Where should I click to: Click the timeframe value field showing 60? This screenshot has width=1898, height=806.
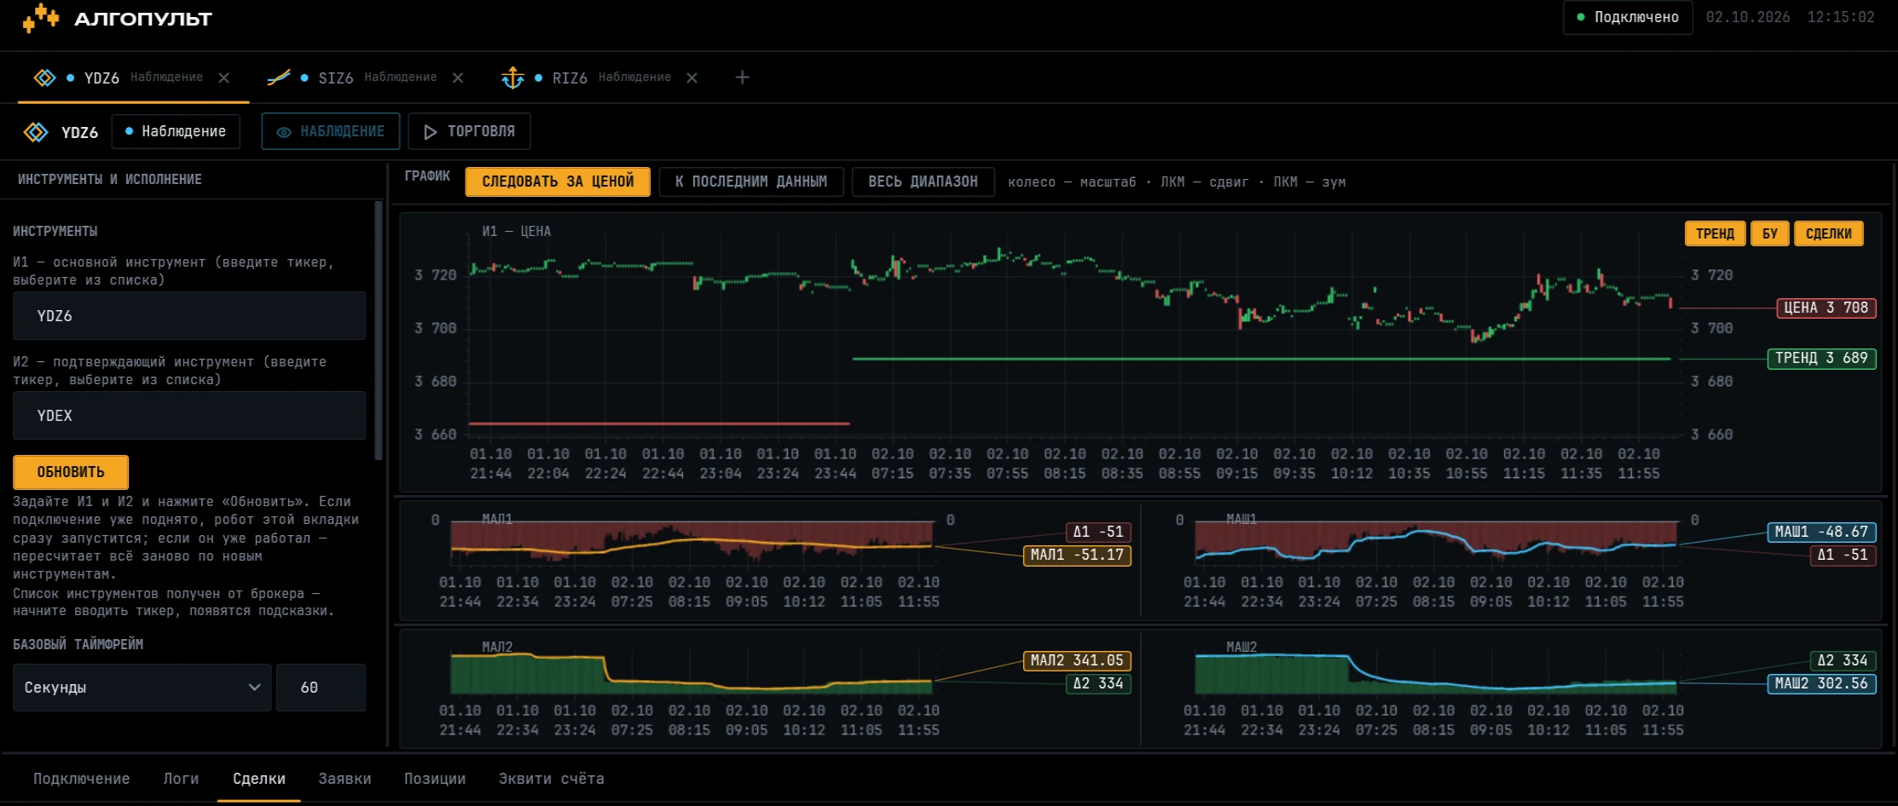pos(321,688)
